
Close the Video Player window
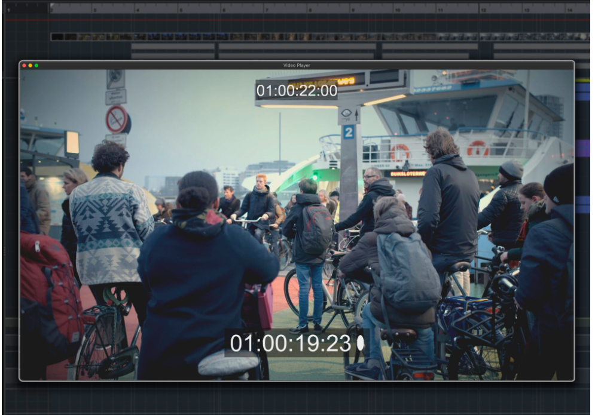coord(24,65)
